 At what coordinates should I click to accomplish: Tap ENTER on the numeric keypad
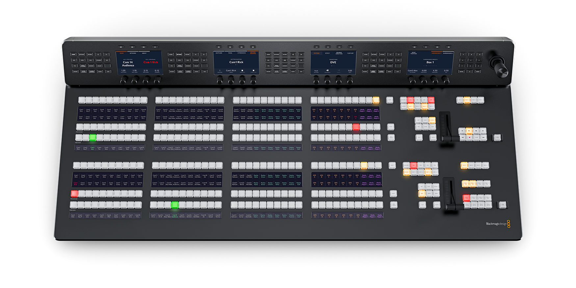pyautogui.click(x=461, y=72)
